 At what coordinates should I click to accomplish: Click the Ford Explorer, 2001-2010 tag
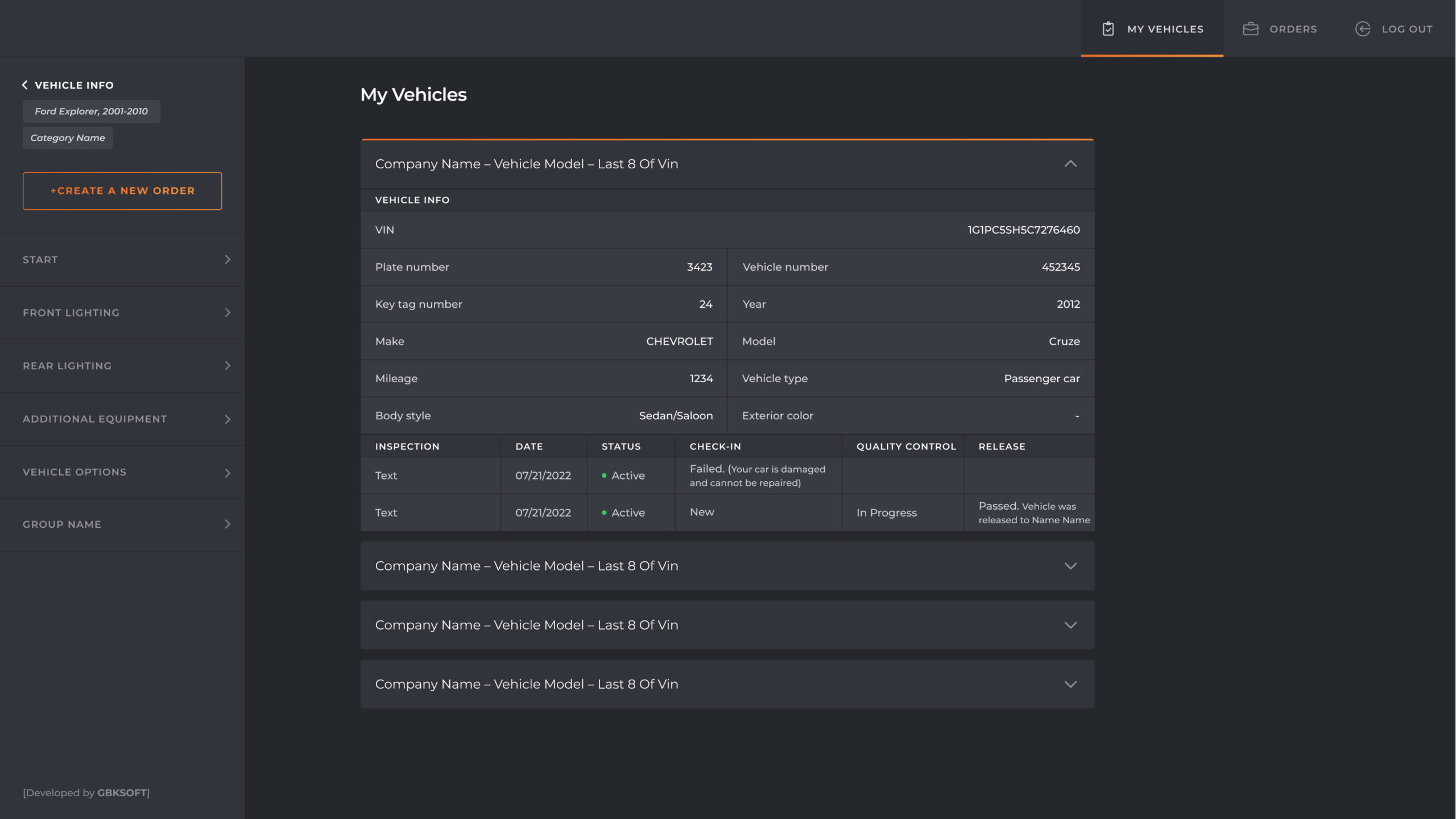92,111
